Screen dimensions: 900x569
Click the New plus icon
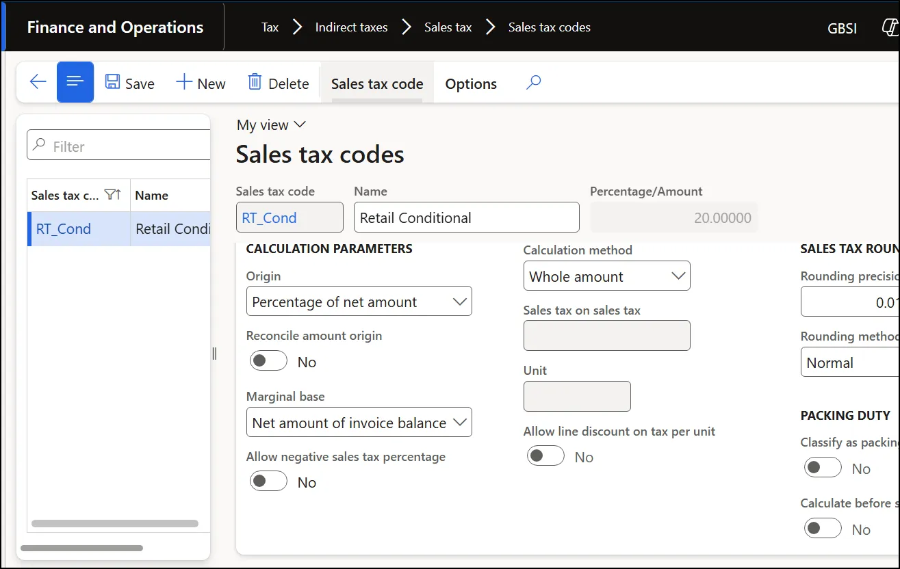(x=184, y=82)
